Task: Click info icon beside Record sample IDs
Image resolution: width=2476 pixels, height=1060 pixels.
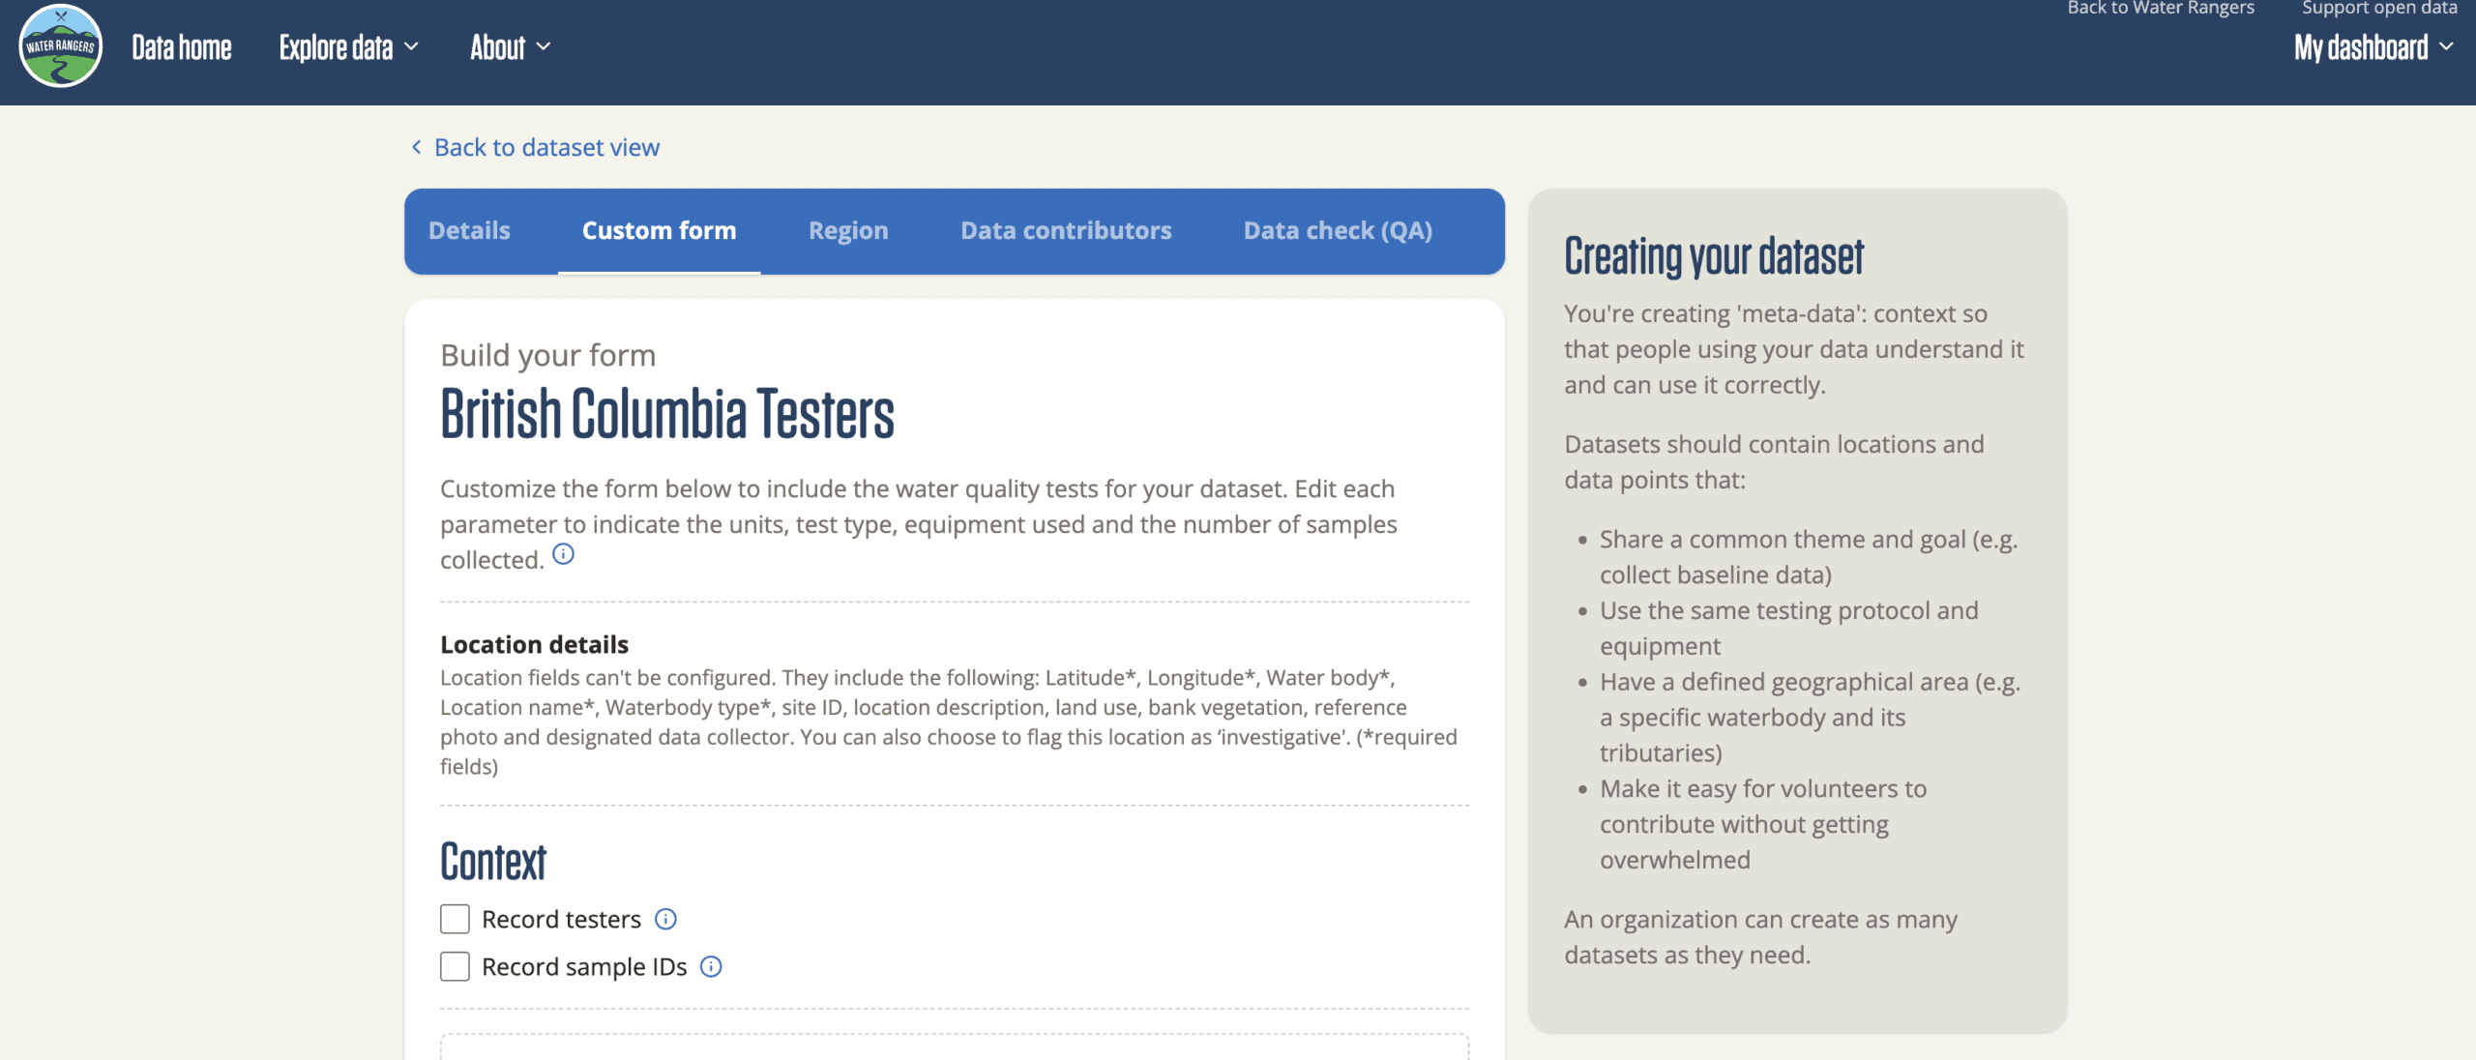Action: (x=711, y=966)
